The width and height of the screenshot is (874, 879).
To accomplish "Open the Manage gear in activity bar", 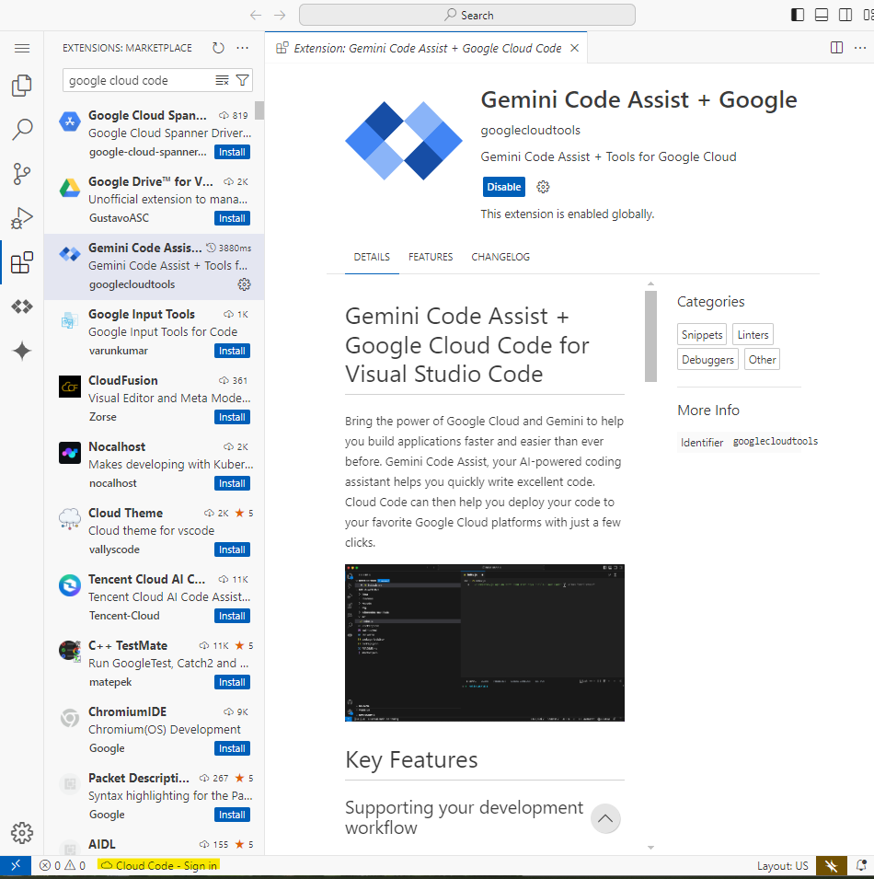I will [22, 832].
